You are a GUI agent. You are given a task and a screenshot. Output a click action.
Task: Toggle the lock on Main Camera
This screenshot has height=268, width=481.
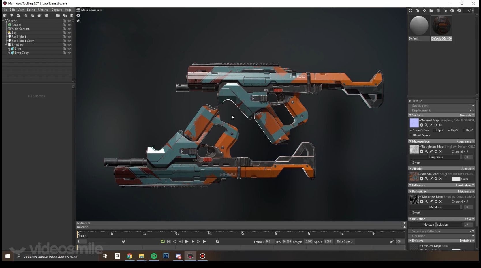pyautogui.click(x=65, y=29)
